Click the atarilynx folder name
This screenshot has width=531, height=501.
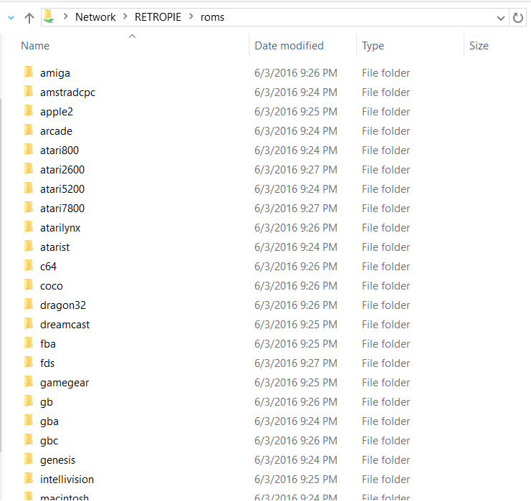60,228
